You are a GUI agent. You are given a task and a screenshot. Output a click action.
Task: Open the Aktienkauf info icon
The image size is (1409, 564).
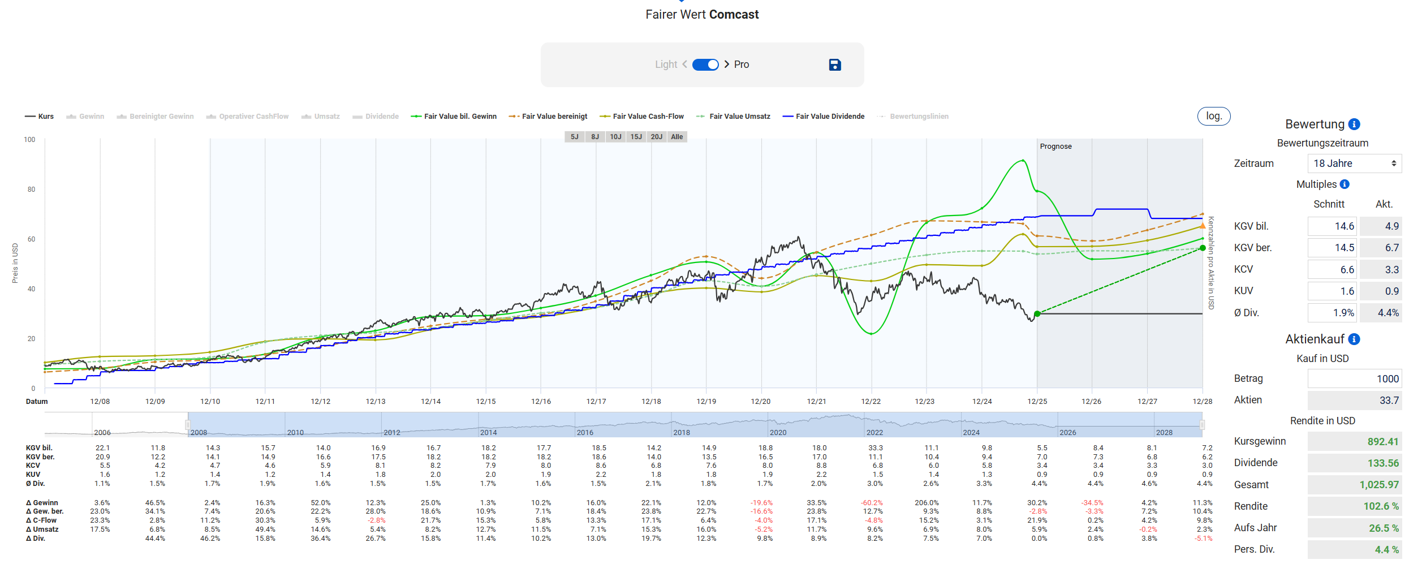1354,339
